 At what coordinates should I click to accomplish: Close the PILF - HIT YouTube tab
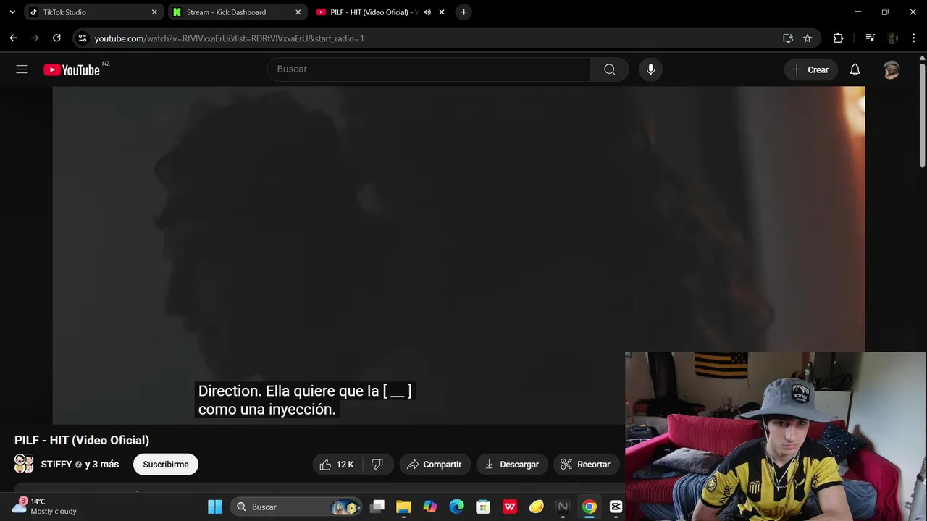click(x=442, y=12)
